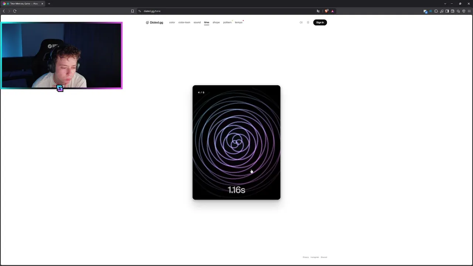The image size is (473, 266).
Task: Open the Instagram footer link
Action: click(x=315, y=257)
